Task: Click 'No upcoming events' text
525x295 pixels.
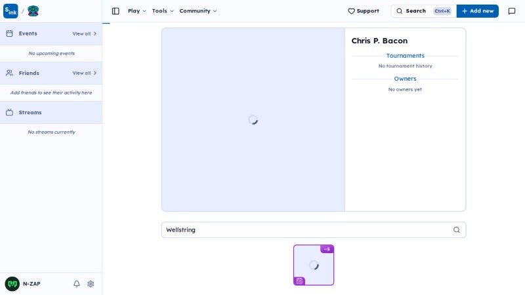Action: pos(52,54)
